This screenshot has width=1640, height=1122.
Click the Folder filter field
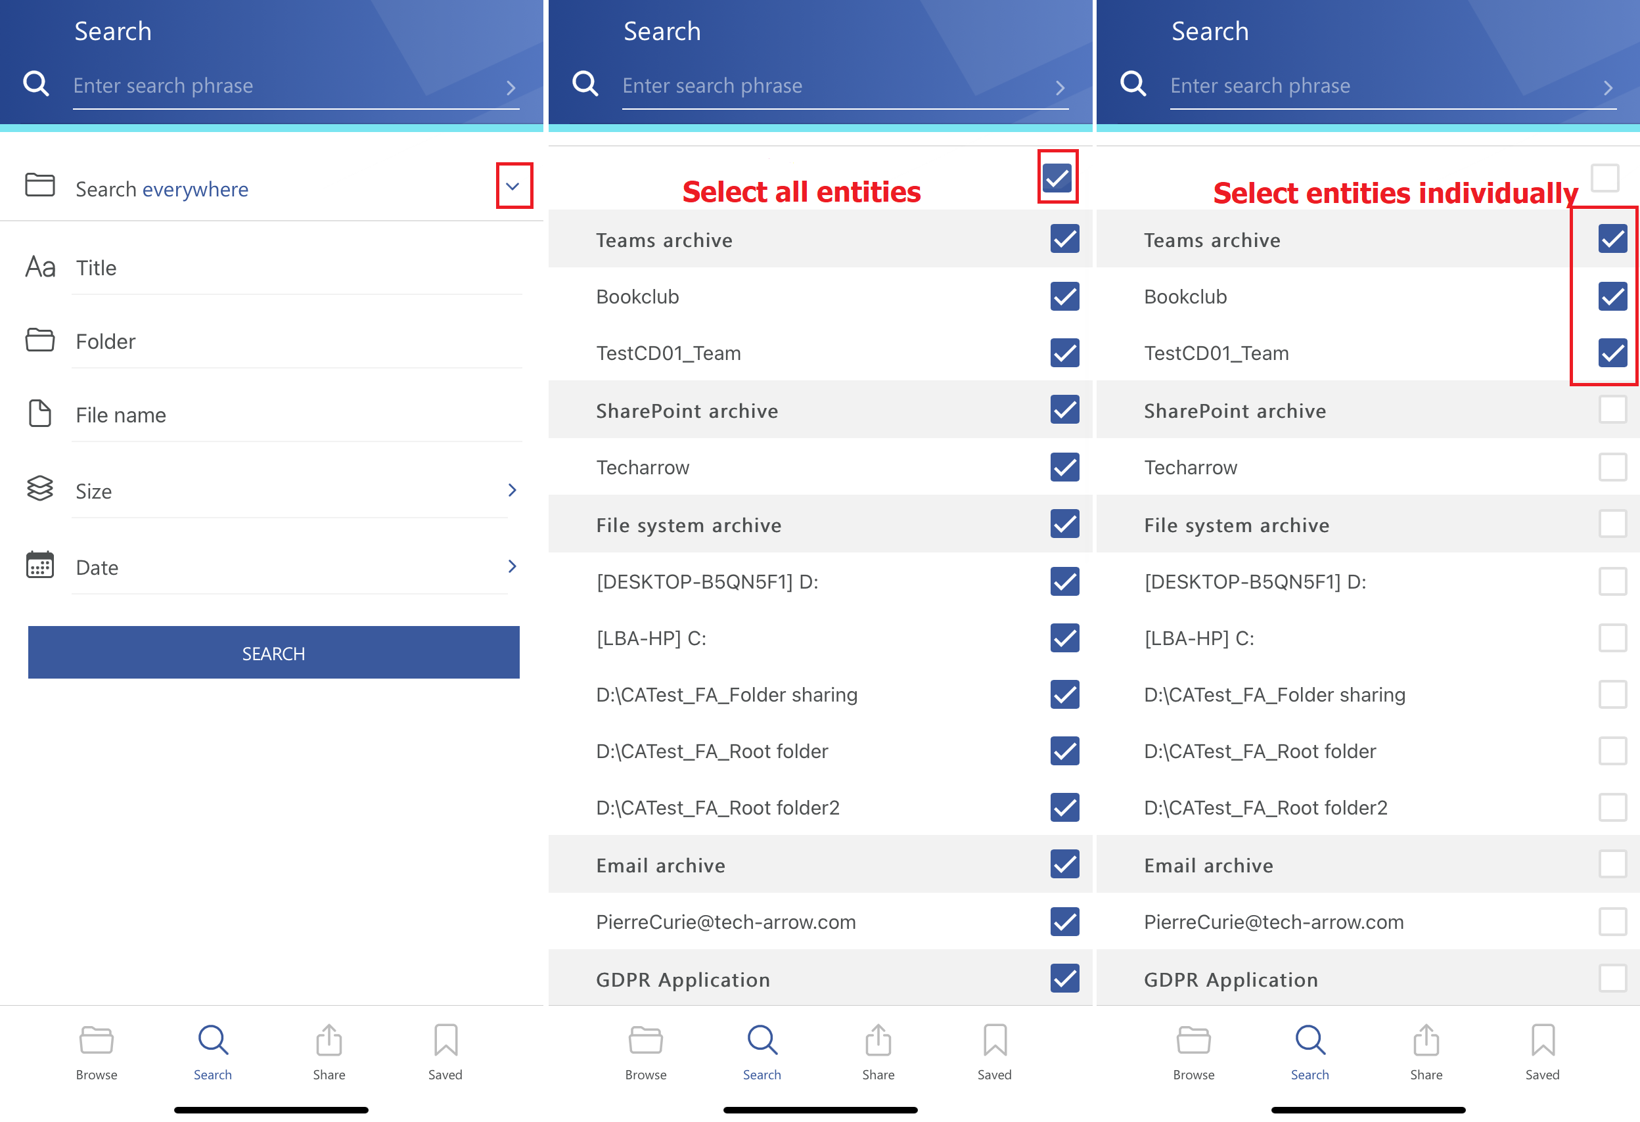tap(296, 342)
